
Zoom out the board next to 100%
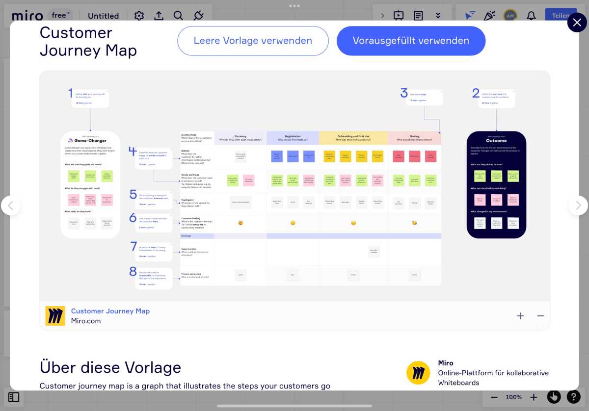494,397
